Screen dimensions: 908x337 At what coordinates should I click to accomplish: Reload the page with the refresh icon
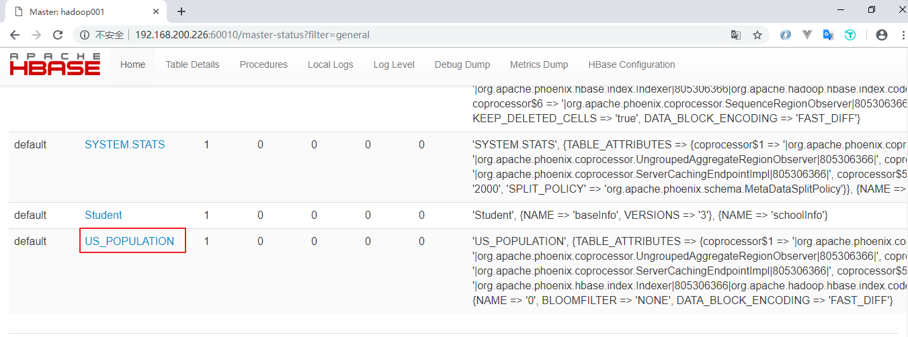(x=58, y=35)
